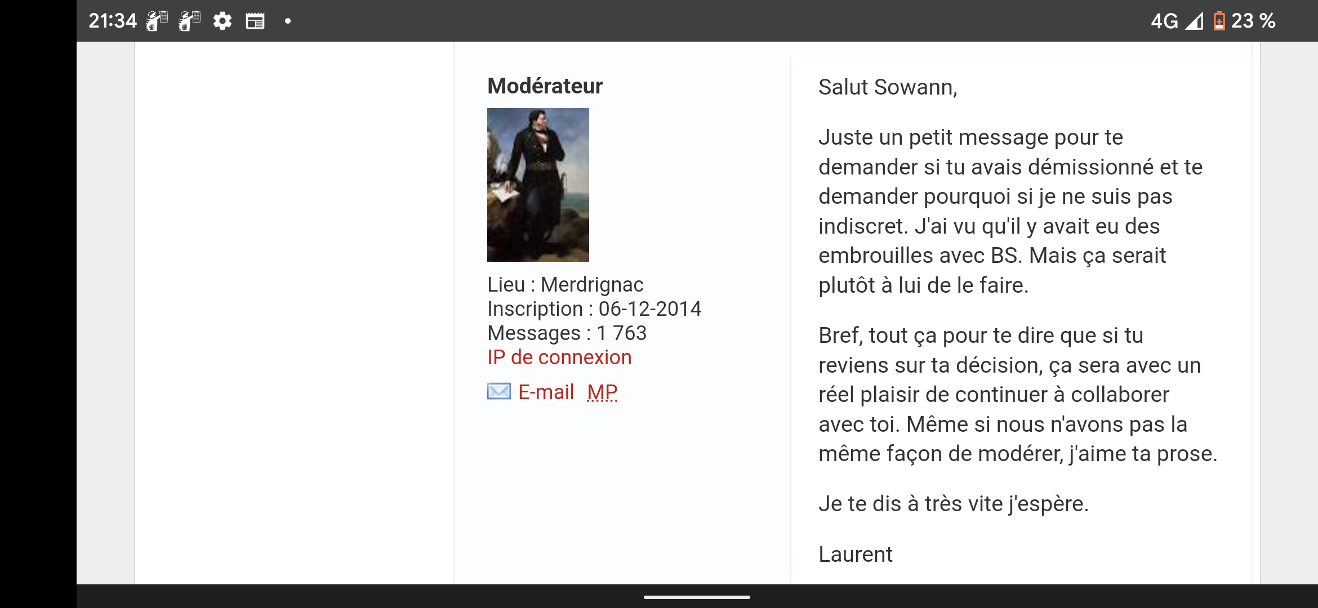
Task: Tap the 23 % battery percentage
Action: tap(1253, 21)
